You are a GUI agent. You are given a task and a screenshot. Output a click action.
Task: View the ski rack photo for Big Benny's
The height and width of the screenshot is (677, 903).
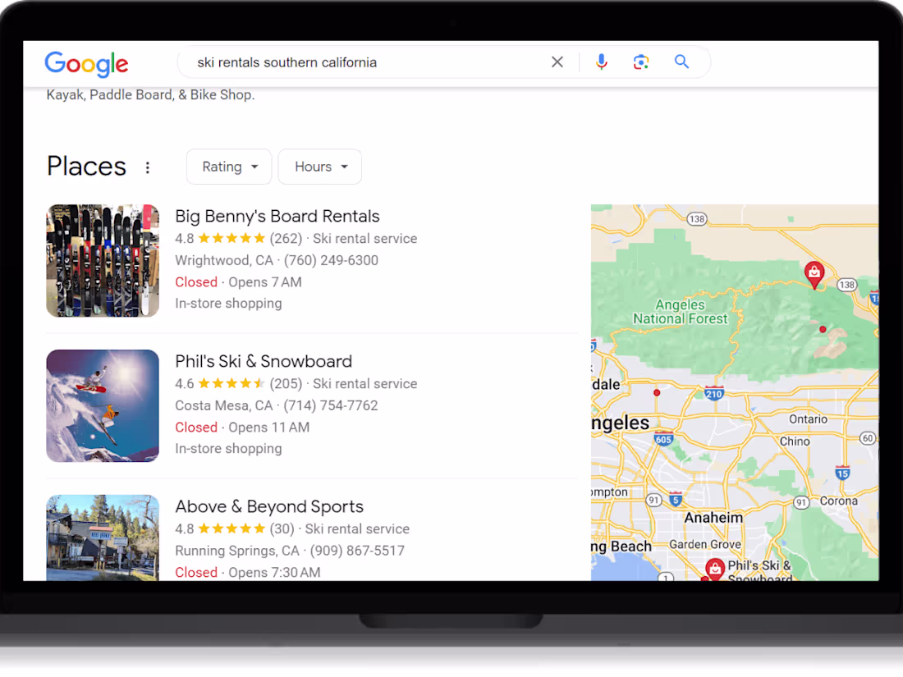point(102,260)
